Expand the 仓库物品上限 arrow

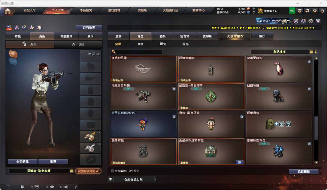[x=155, y=179]
